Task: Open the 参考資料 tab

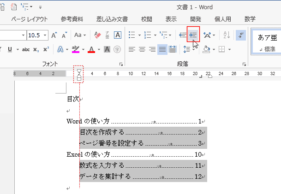Action: point(72,19)
